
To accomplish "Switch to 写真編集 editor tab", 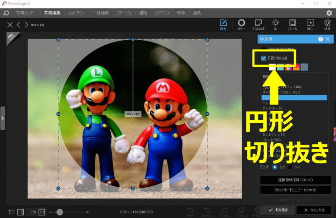I will point(52,13).
